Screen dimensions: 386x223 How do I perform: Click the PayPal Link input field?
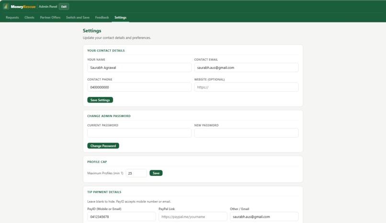click(x=193, y=217)
